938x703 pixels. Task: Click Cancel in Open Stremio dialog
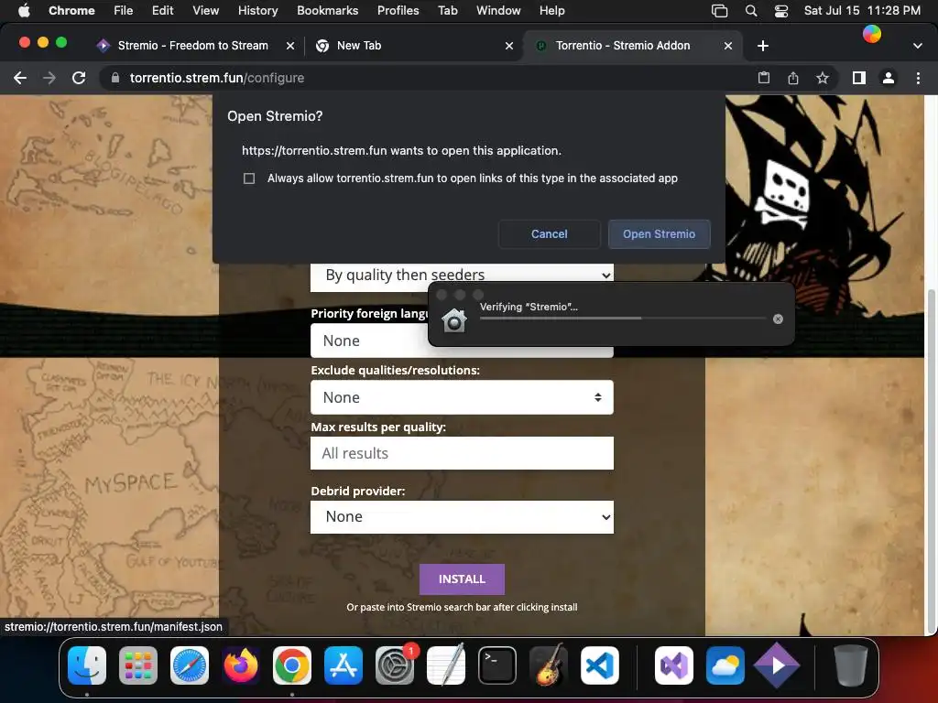point(550,233)
